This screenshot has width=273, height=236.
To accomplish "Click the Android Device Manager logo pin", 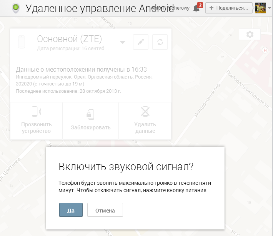I will click(16, 8).
